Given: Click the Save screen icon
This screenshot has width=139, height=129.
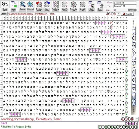Looking at the screenshot, I should (92, 4).
